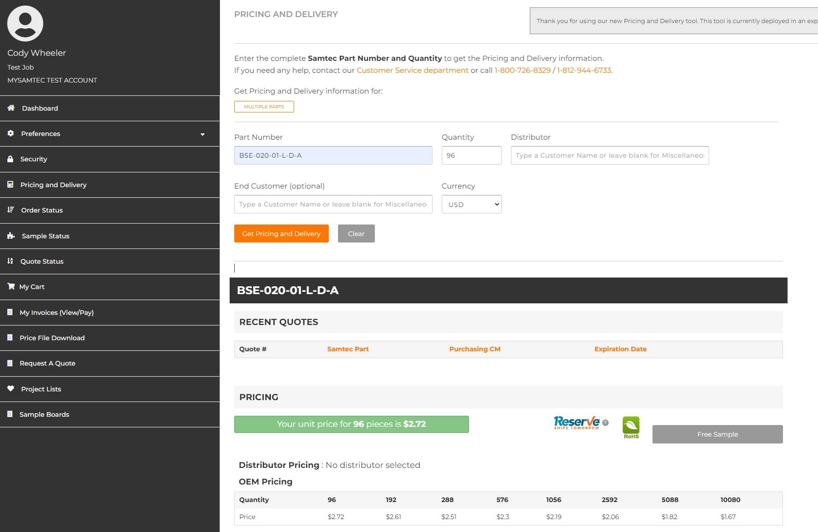Click the $1.82 price cell
Image resolution: width=818 pixels, height=532 pixels.
click(x=669, y=517)
